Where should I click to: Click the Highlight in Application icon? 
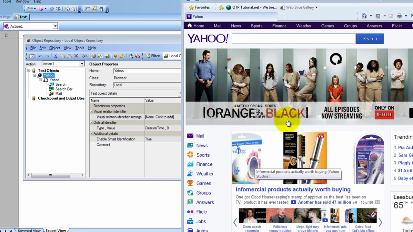tap(116, 56)
